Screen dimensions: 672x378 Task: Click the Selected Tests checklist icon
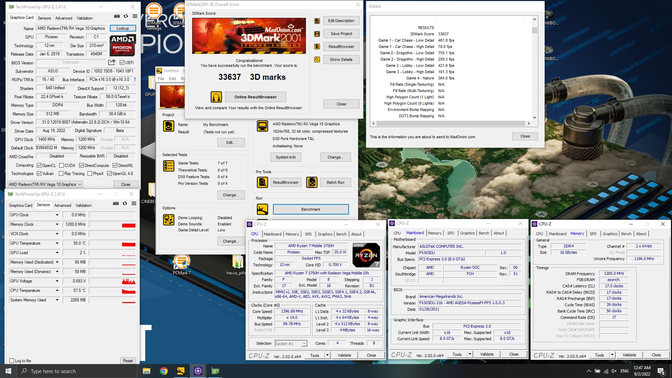tap(169, 166)
